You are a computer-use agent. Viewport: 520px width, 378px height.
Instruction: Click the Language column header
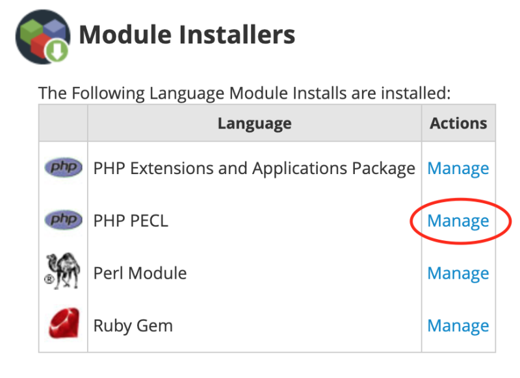[254, 123]
